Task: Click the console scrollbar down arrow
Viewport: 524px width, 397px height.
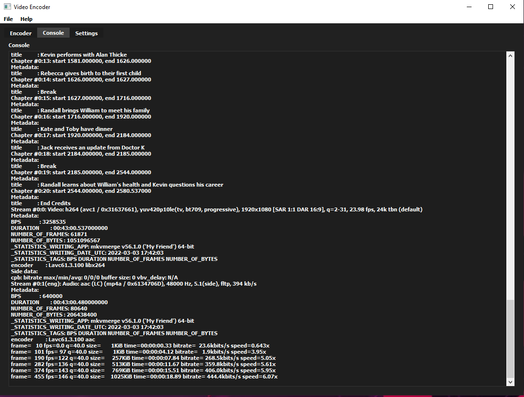Action: pyautogui.click(x=510, y=382)
